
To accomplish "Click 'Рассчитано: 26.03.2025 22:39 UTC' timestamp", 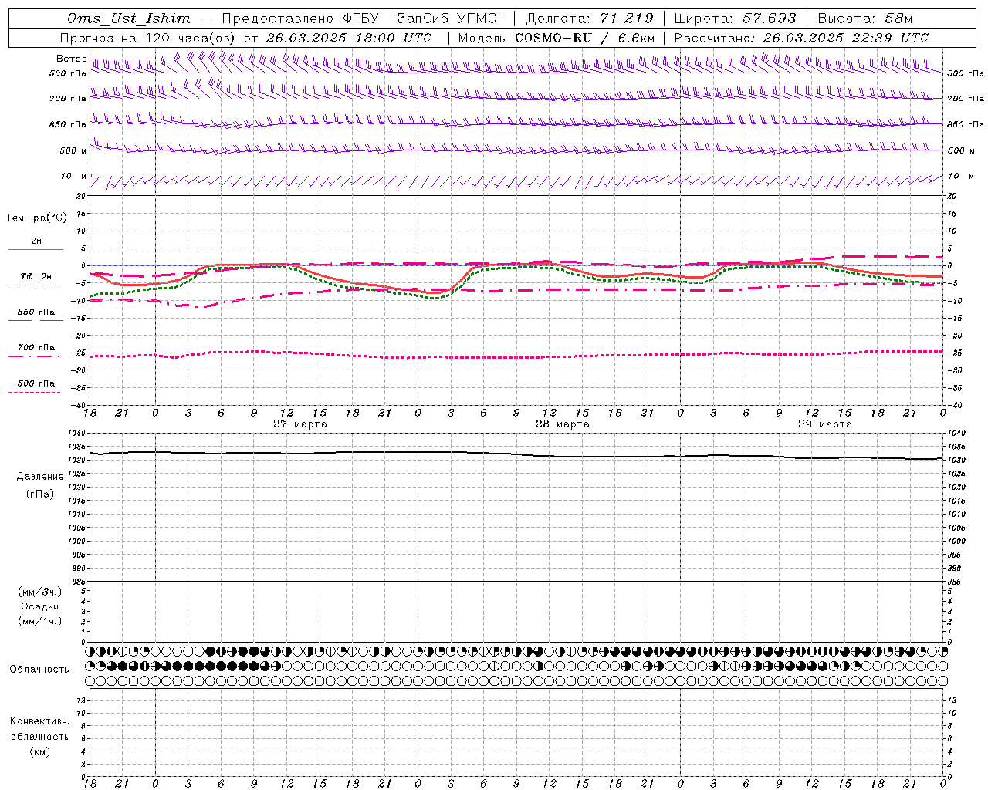I will (x=801, y=38).
